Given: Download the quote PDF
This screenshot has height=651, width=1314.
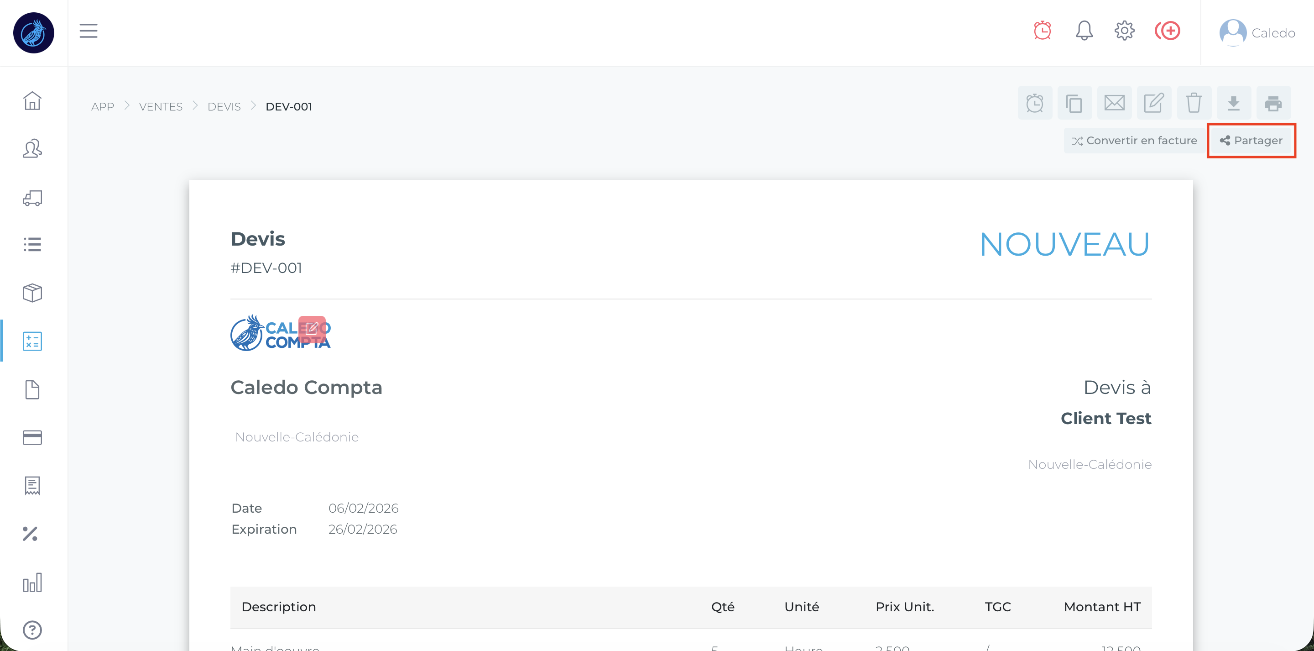Looking at the screenshot, I should (x=1233, y=103).
